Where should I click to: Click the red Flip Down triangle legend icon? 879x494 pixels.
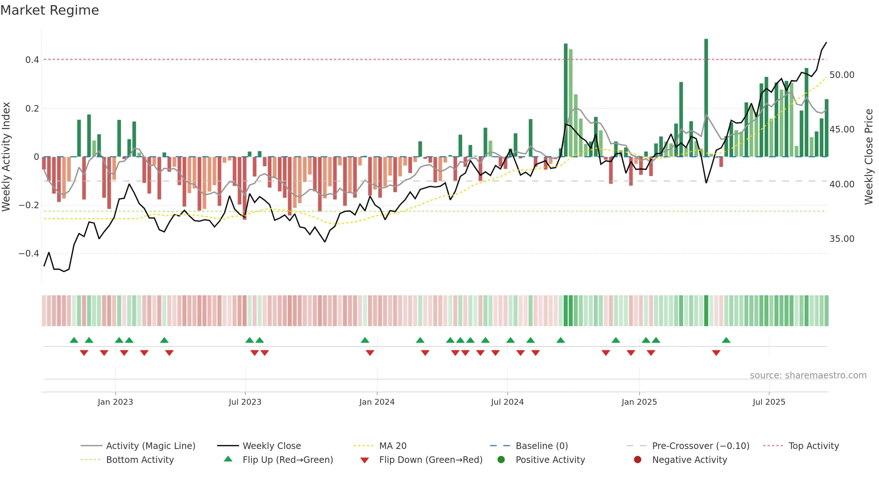pos(364,460)
